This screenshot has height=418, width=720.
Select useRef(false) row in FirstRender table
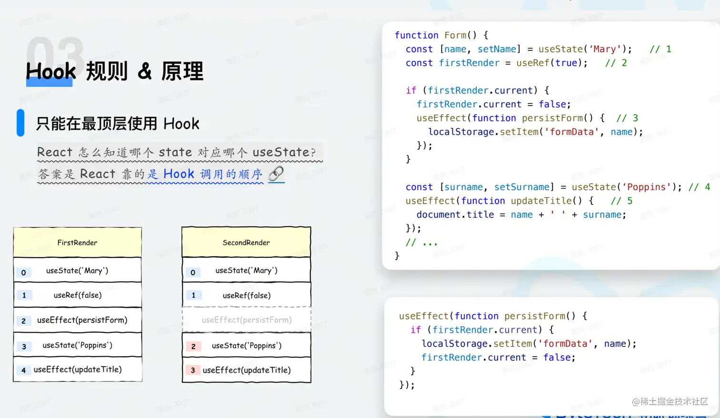(78, 295)
